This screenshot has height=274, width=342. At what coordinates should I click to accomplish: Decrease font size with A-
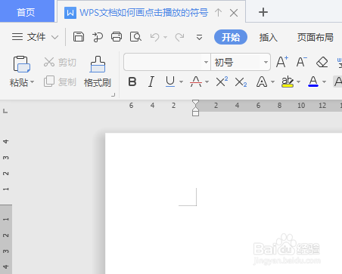302,62
